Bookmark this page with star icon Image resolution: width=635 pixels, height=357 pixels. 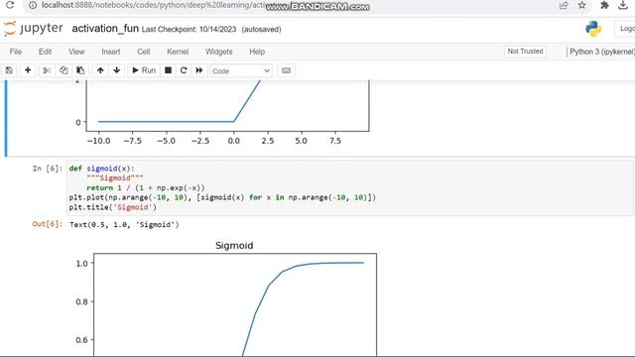[x=582, y=5]
